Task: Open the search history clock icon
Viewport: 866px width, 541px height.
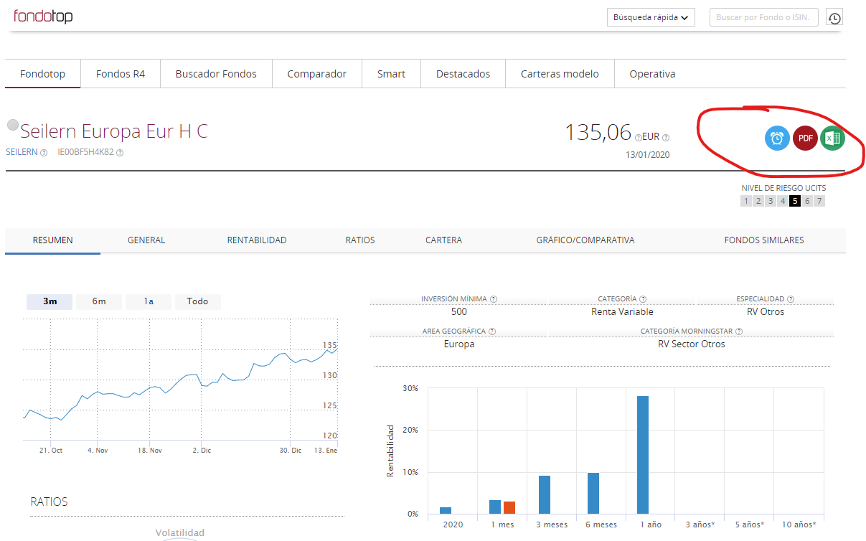Action: click(834, 18)
